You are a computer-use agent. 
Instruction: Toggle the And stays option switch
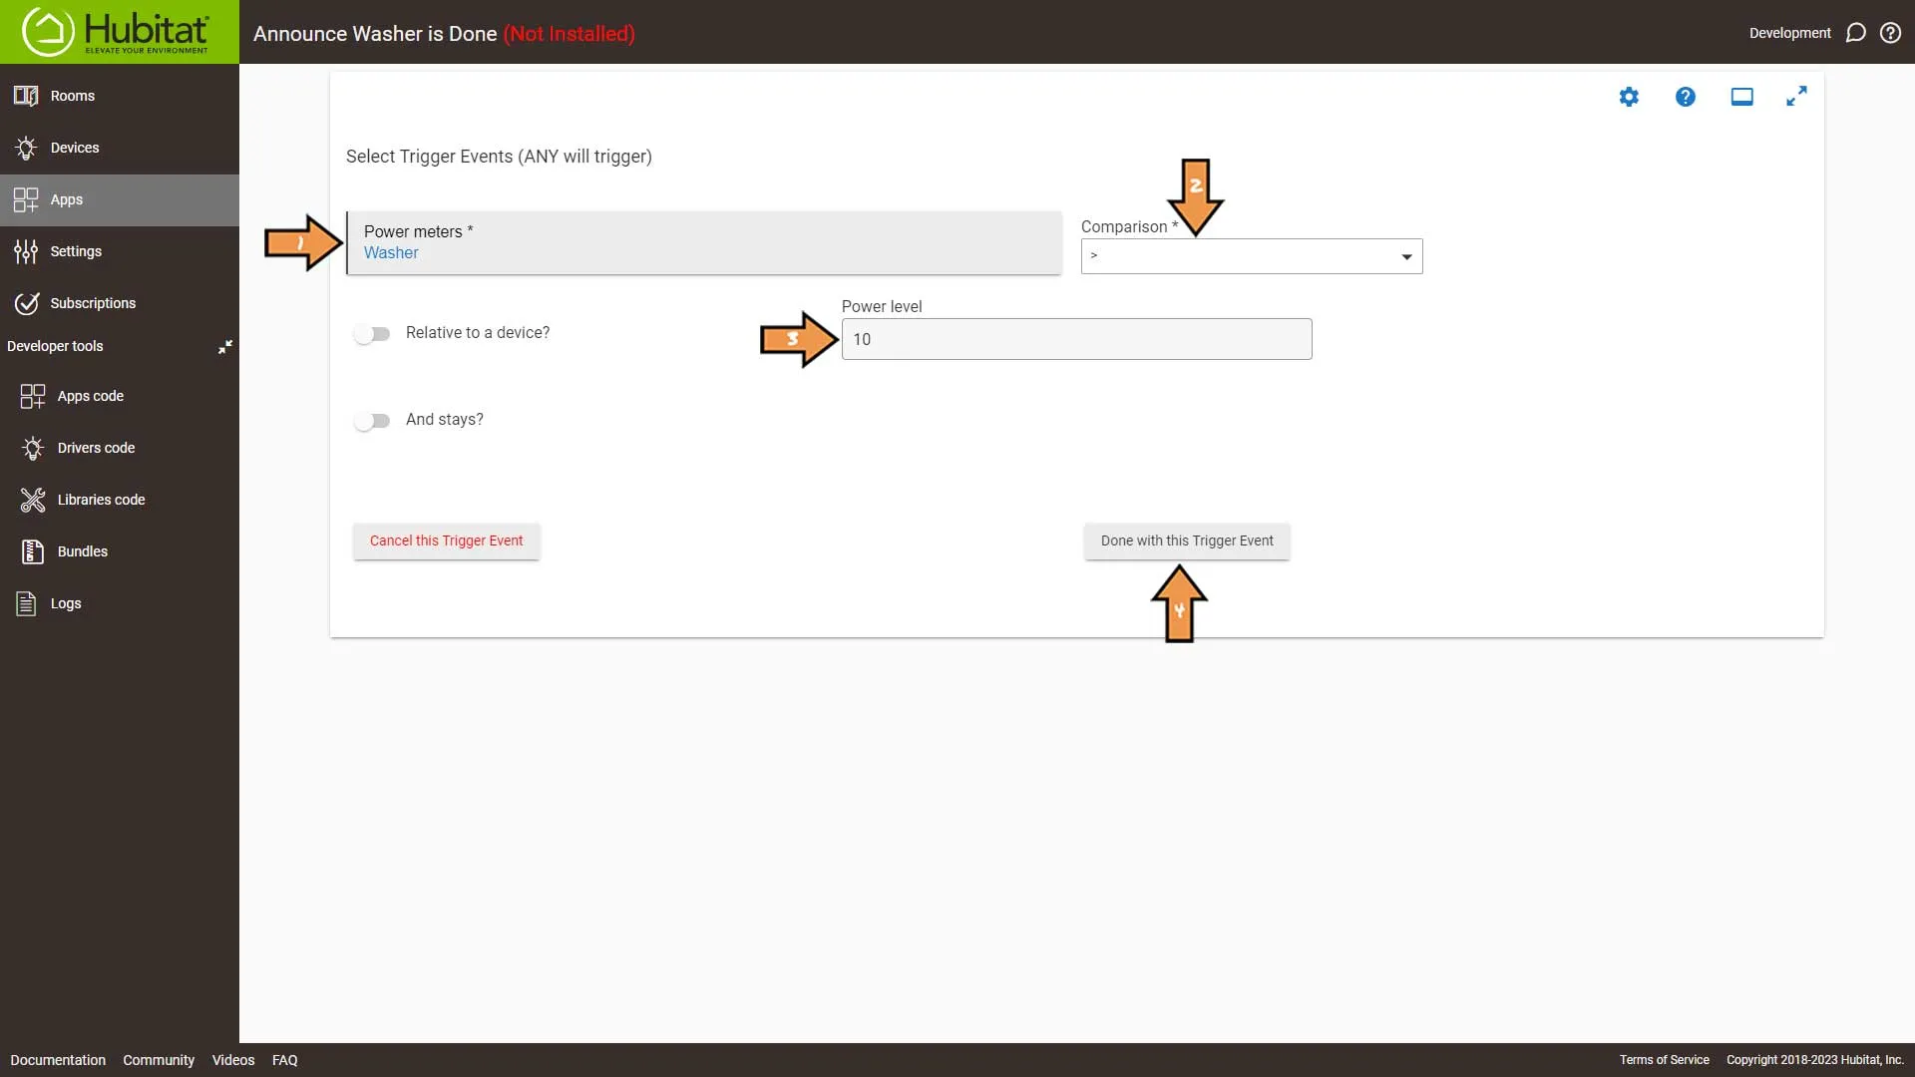(x=372, y=420)
